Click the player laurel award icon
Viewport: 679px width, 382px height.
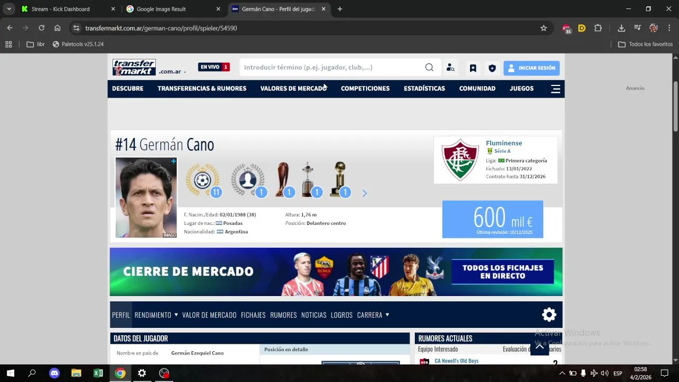(248, 180)
